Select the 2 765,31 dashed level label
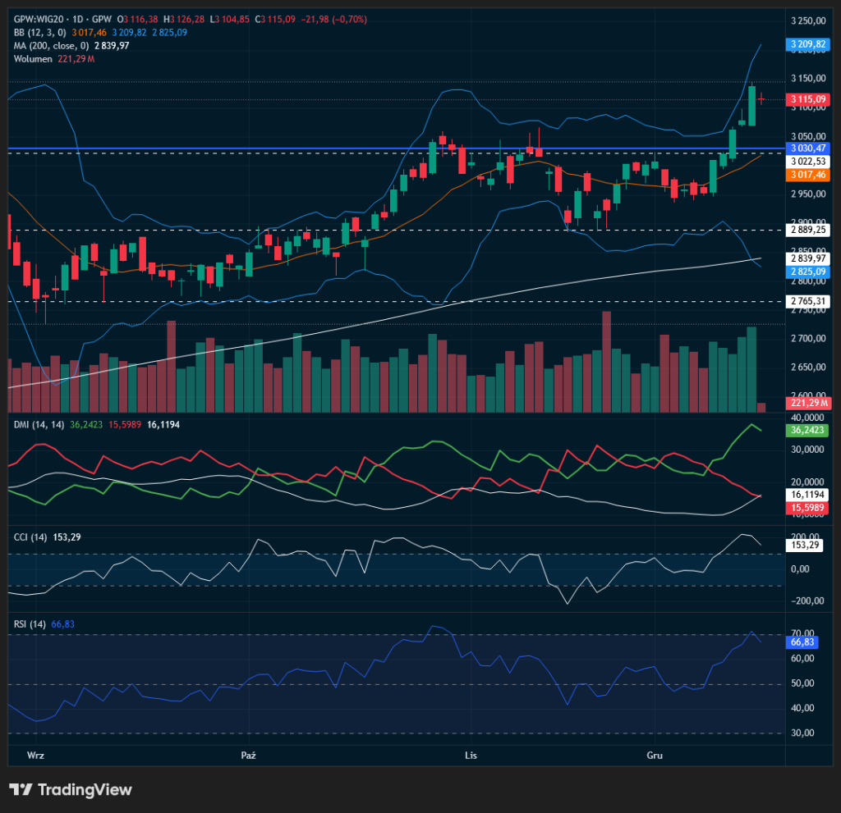This screenshot has width=841, height=813. click(x=808, y=302)
